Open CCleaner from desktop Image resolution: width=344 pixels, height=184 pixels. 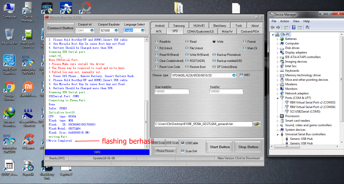point(28,141)
